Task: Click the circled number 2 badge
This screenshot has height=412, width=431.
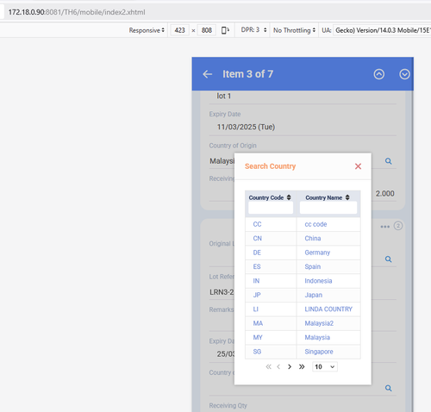Action: tap(397, 226)
